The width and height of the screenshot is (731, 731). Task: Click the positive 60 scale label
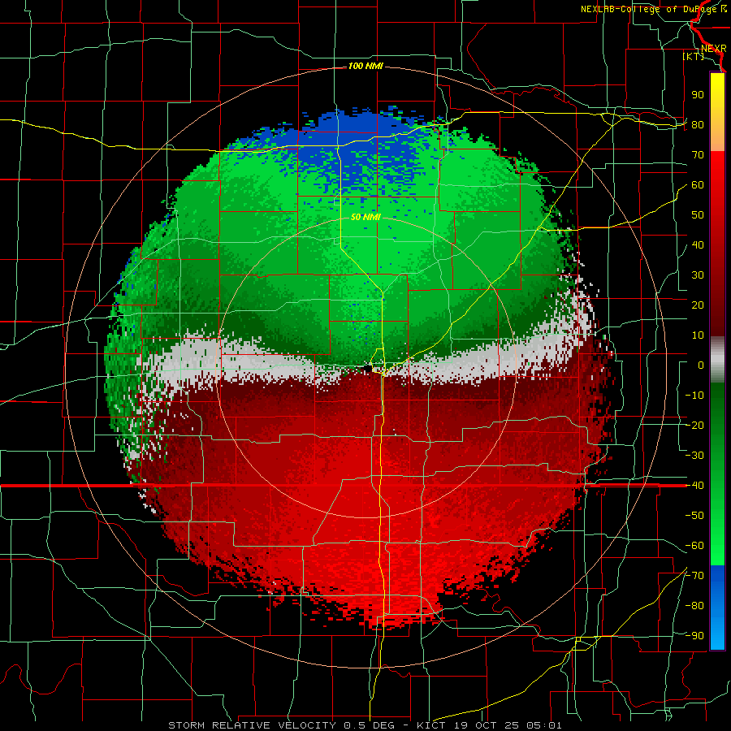(698, 185)
